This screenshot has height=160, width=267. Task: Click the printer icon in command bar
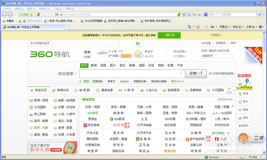coord(212,27)
